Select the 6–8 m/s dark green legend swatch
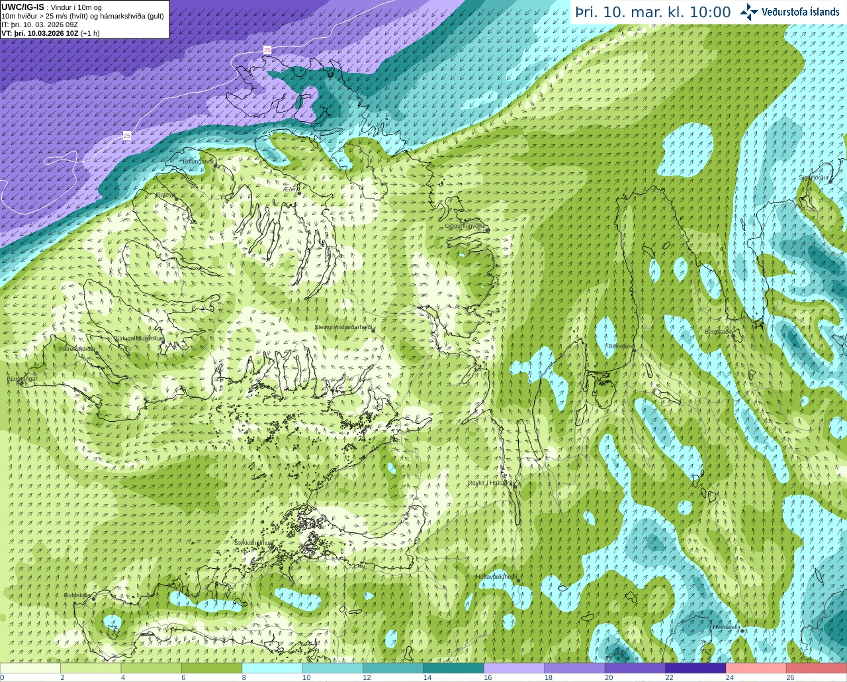The image size is (847, 682). [212, 668]
